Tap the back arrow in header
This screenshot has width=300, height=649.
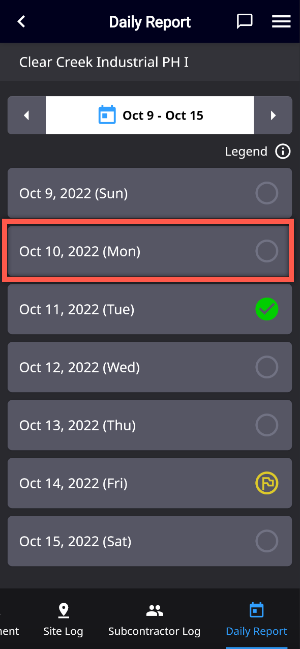click(x=21, y=21)
